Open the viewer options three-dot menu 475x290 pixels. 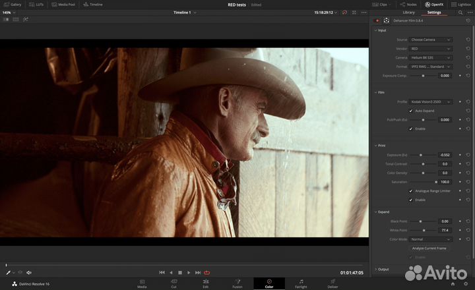364,13
